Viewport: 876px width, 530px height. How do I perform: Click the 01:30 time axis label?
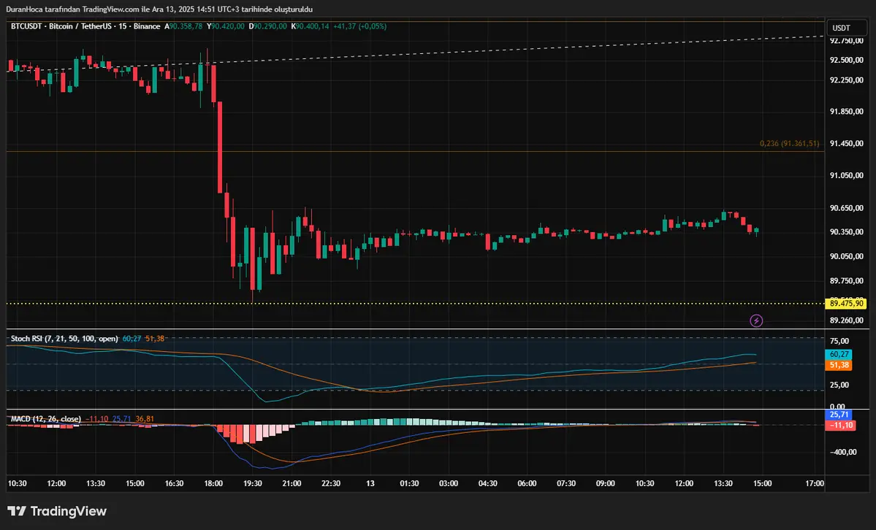409,483
